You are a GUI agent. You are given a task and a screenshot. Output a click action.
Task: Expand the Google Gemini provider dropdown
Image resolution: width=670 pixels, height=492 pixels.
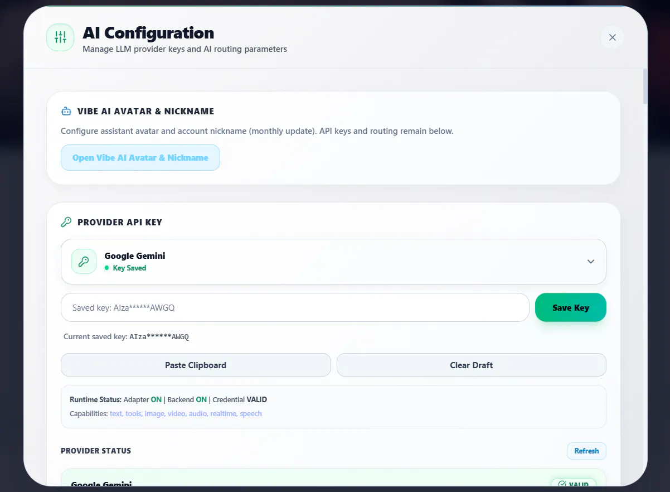tap(333, 262)
